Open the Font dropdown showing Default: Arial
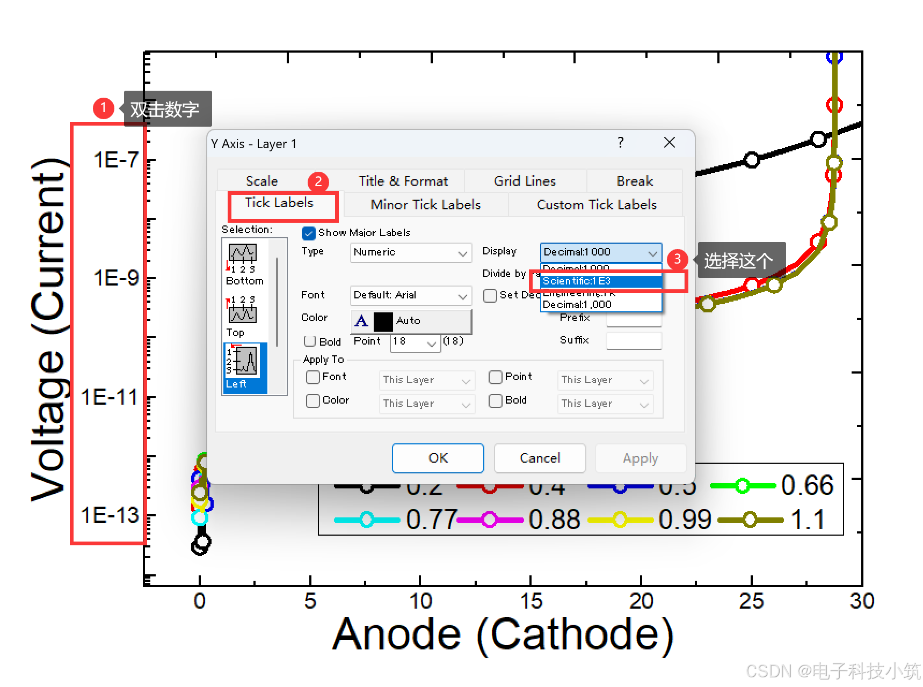 [x=411, y=295]
